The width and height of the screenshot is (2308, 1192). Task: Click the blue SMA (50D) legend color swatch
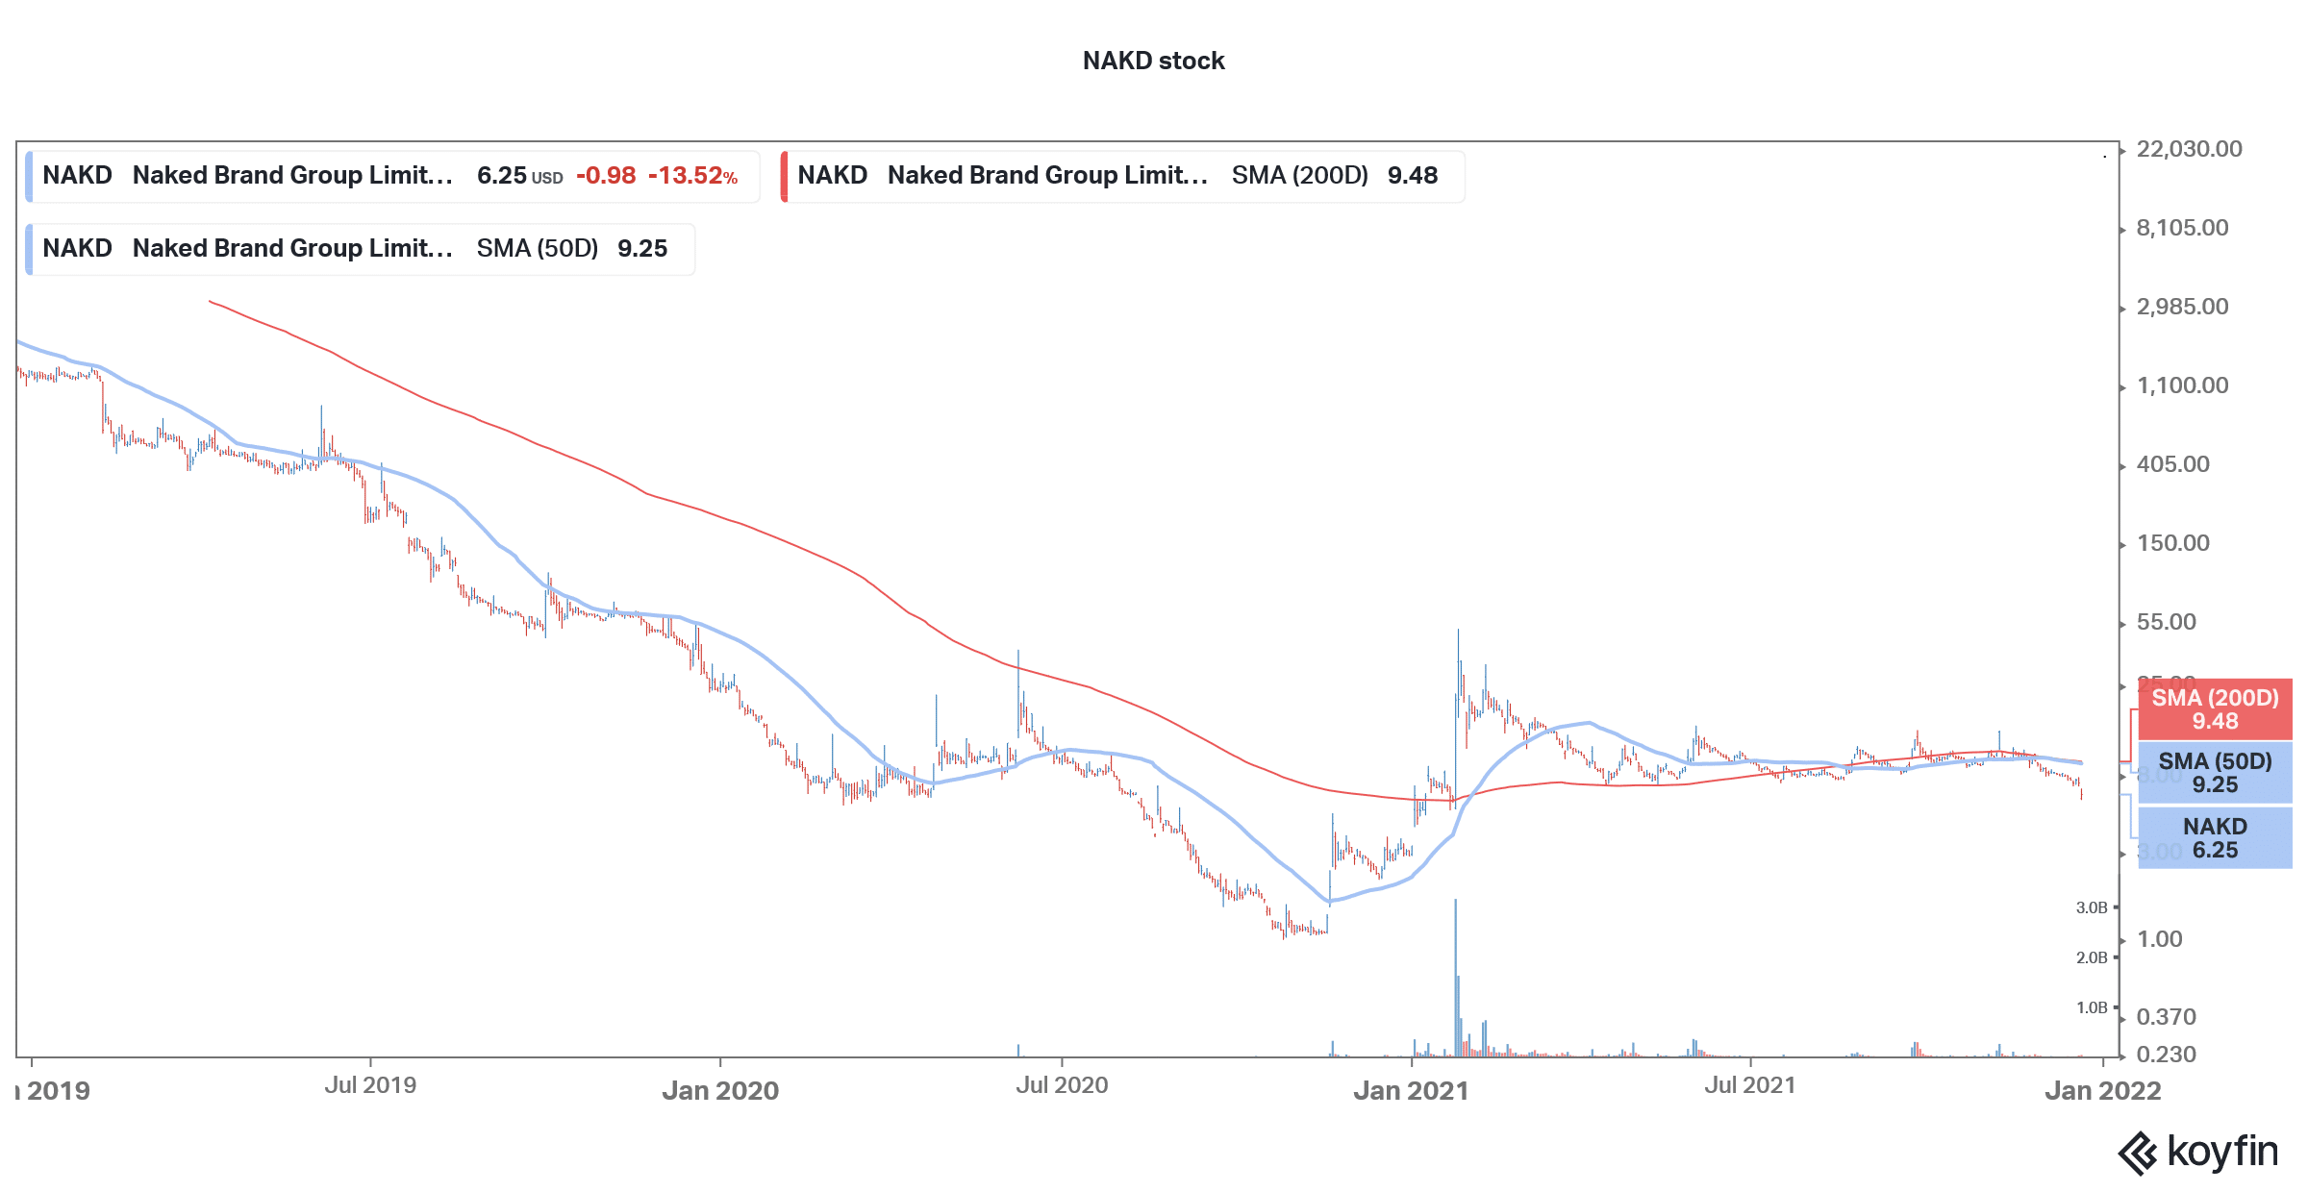pyautogui.click(x=29, y=249)
